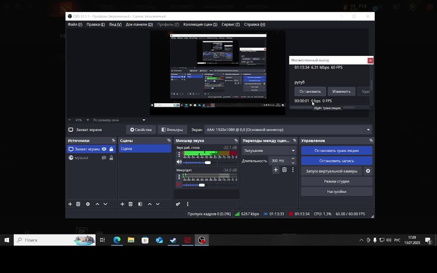
Task: Select the Сцена item in scenes list
Action: point(145,149)
